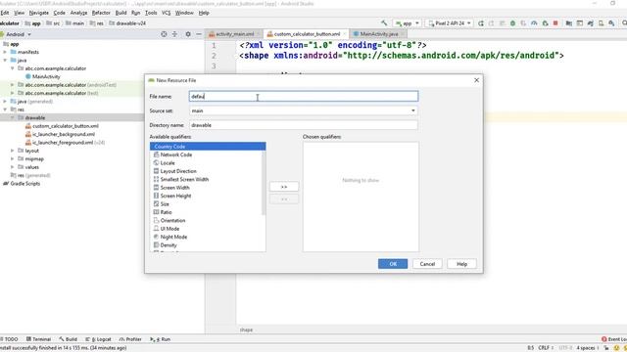Click Sync Project with Gradle Files icon
The height and width of the screenshot is (352, 627).
pos(591,23)
